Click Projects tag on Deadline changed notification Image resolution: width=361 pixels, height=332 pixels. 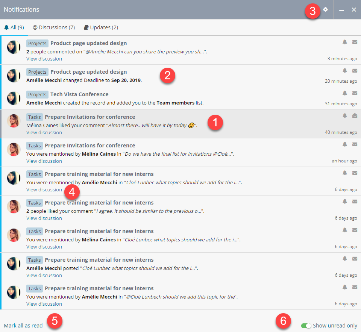(x=37, y=72)
